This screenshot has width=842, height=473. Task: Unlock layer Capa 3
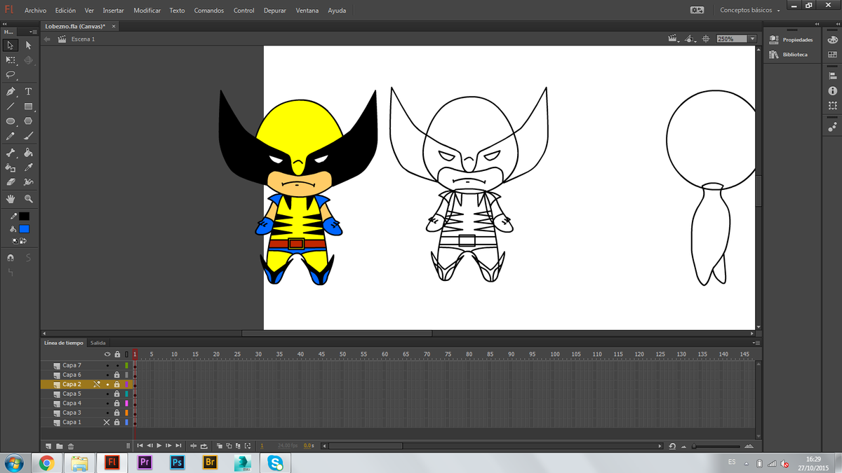coord(117,413)
